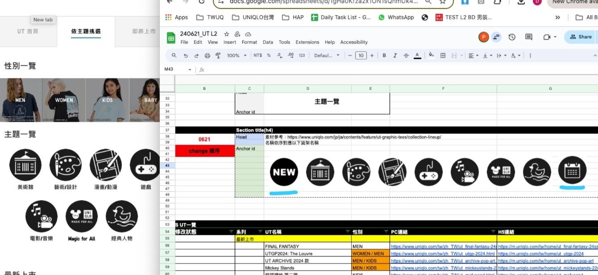Open the vertical align dropdown

click(487, 56)
